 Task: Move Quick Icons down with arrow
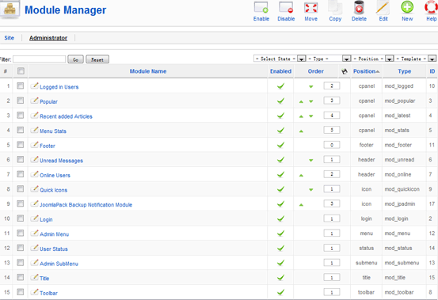click(311, 190)
